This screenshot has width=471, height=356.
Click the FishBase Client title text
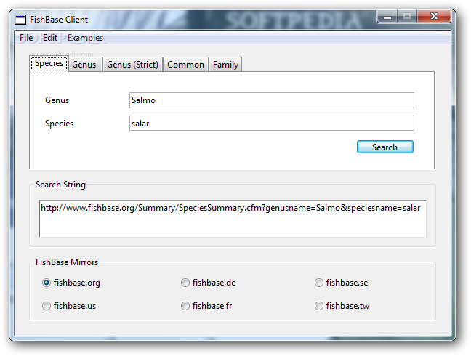(59, 20)
